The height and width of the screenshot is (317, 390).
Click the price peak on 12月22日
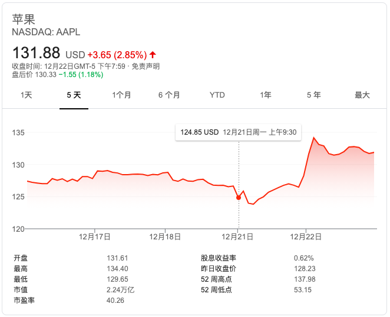314,138
